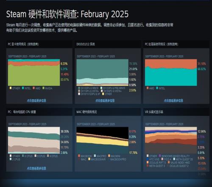212x187 pixels.
Task: Click the WINDOWS MIXED REALITY legend swatch
Action: coord(160,156)
